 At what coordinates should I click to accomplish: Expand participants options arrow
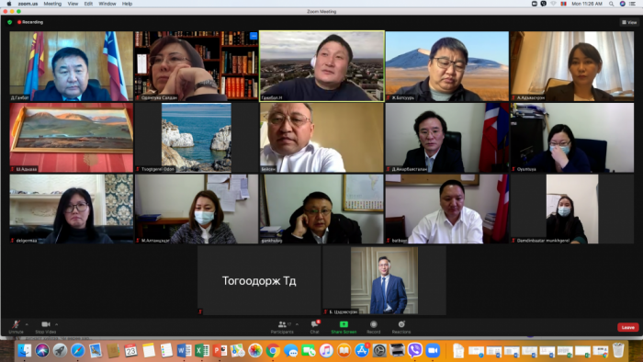coord(297,324)
